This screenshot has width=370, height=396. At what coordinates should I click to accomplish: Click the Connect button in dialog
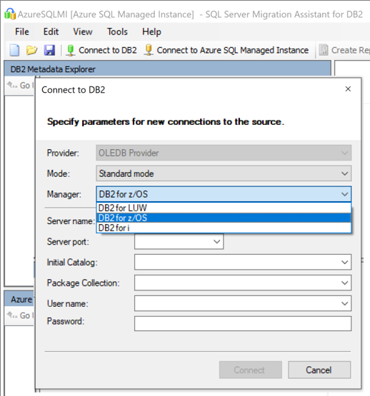click(x=251, y=370)
